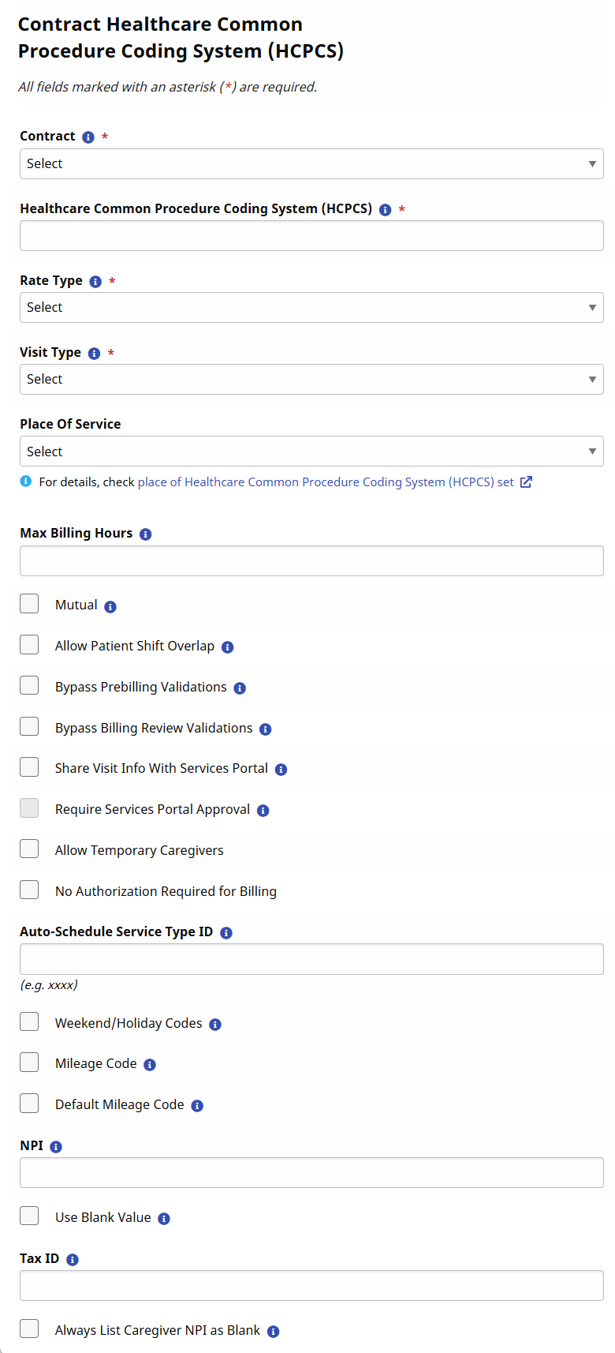
Task: Open info for Bypass Prebilling Validations
Action: click(x=240, y=688)
